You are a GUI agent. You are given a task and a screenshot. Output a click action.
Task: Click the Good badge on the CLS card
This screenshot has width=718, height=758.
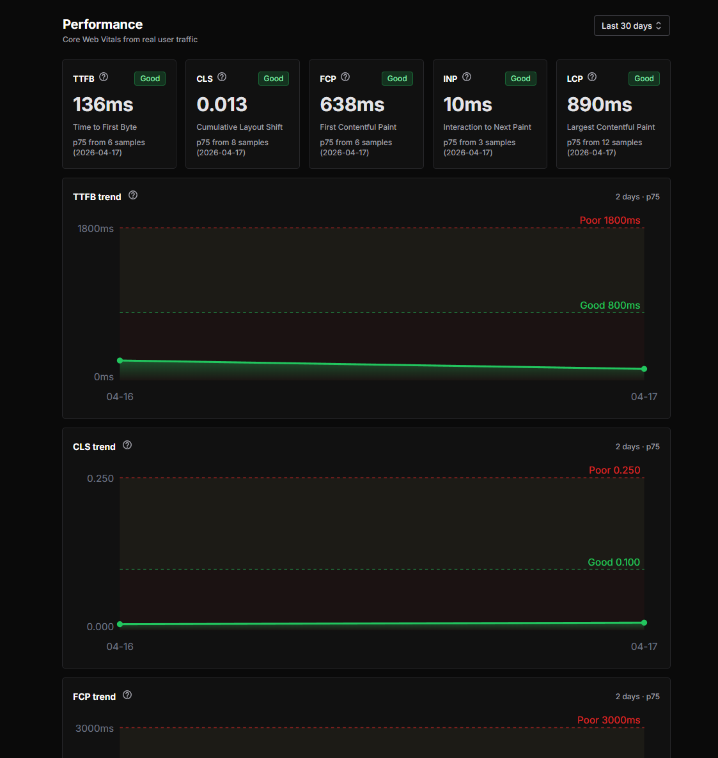pyautogui.click(x=273, y=78)
